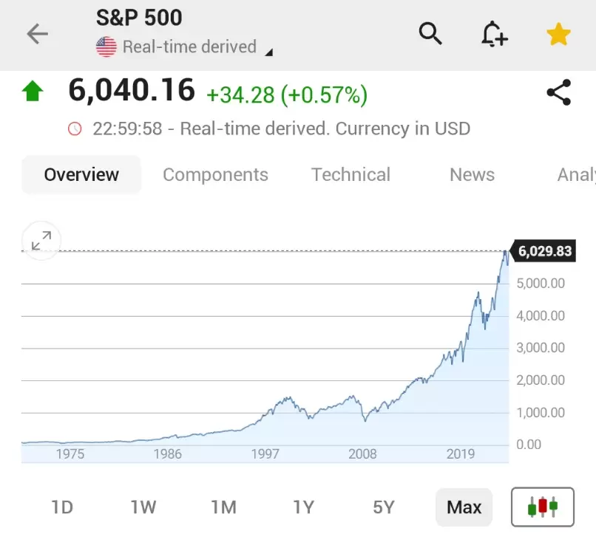This screenshot has height=548, width=596.
Task: Open the Real-time derived exchange dropdown
Action: [x=184, y=47]
